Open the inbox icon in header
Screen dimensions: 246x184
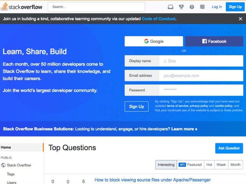[171, 7]
